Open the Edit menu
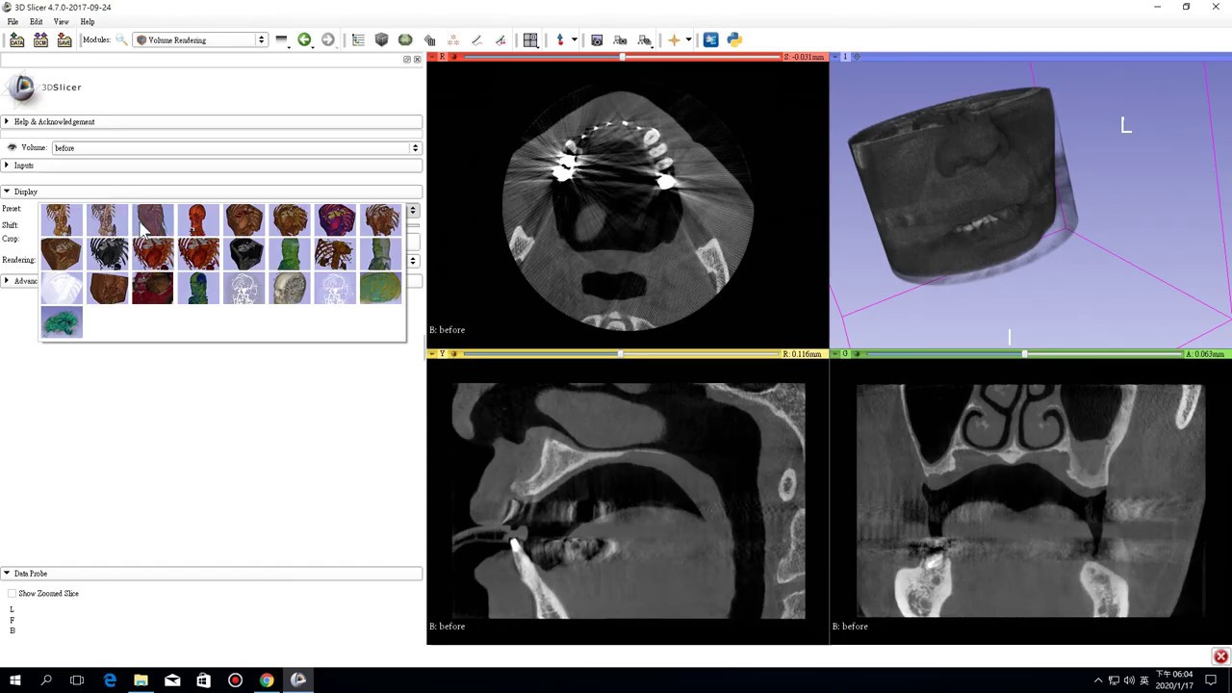This screenshot has width=1232, height=693. point(36,21)
